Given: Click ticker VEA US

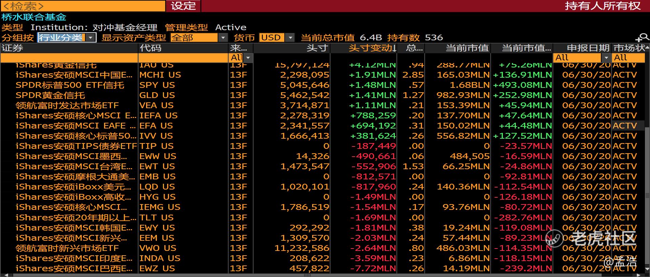Looking at the screenshot, I should pyautogui.click(x=157, y=105).
